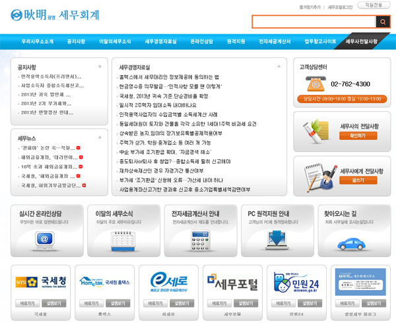This screenshot has width=396, height=323.
Task: Expand 세무뉴스 panel with plus icon
Action: pos(100,137)
